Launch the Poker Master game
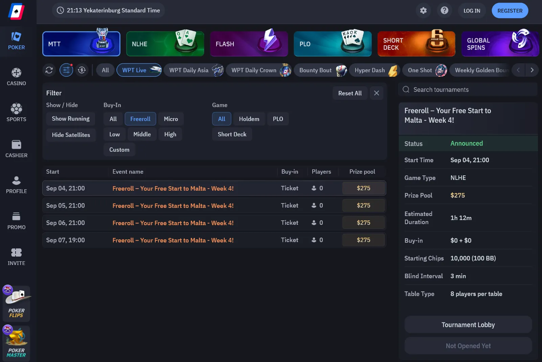542x362 pixels. (x=16, y=343)
